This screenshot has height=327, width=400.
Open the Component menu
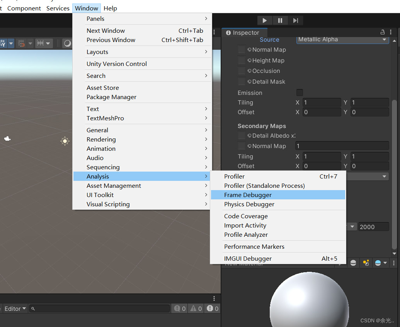coord(24,8)
